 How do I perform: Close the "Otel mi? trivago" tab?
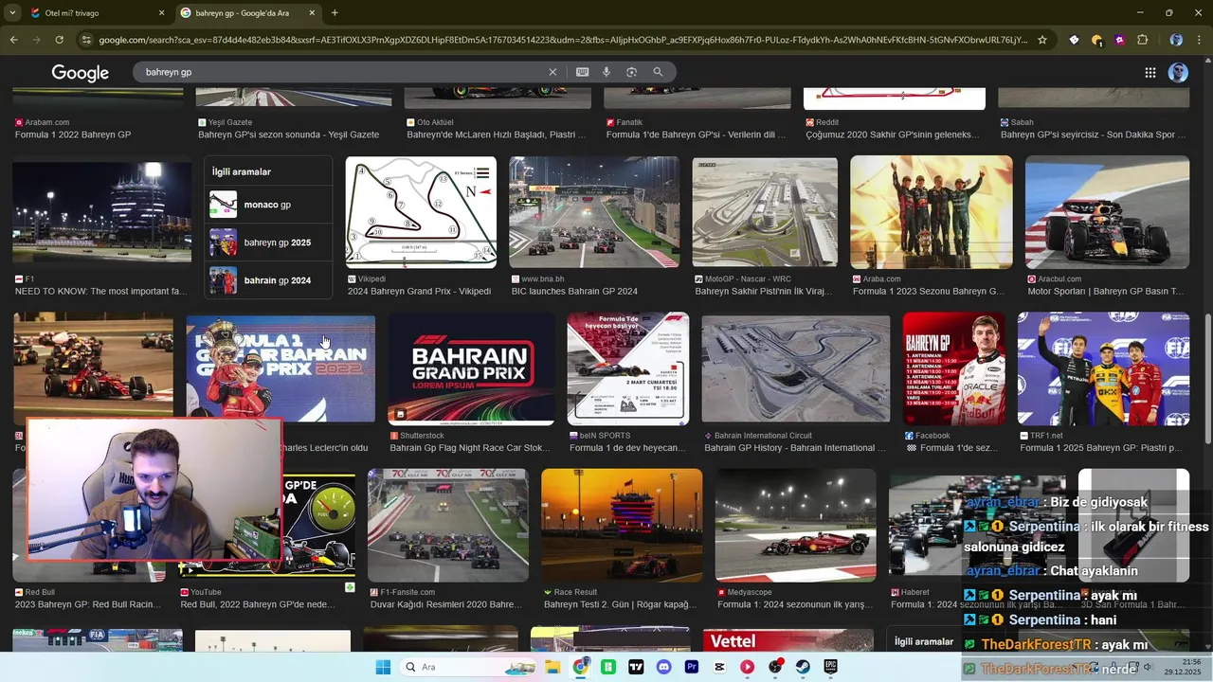(161, 13)
